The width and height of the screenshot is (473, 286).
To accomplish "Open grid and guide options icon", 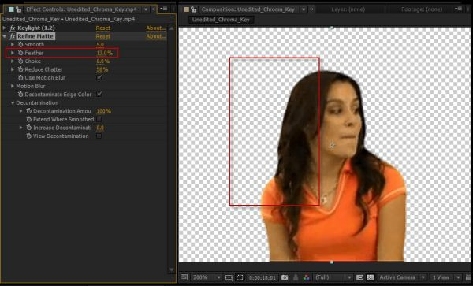I will coord(229,277).
